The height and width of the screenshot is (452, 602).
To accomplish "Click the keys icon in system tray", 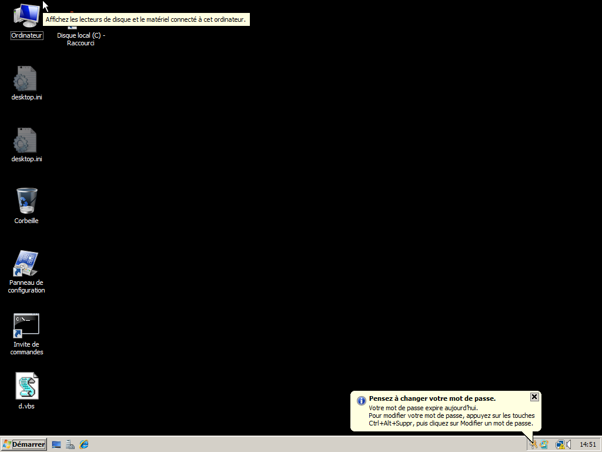I will (533, 444).
